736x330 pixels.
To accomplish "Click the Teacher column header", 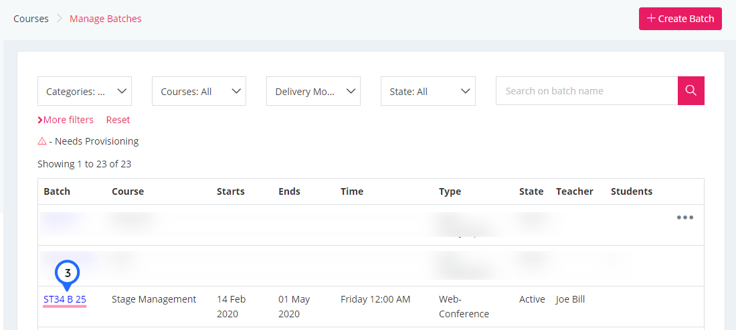I will pyautogui.click(x=575, y=191).
